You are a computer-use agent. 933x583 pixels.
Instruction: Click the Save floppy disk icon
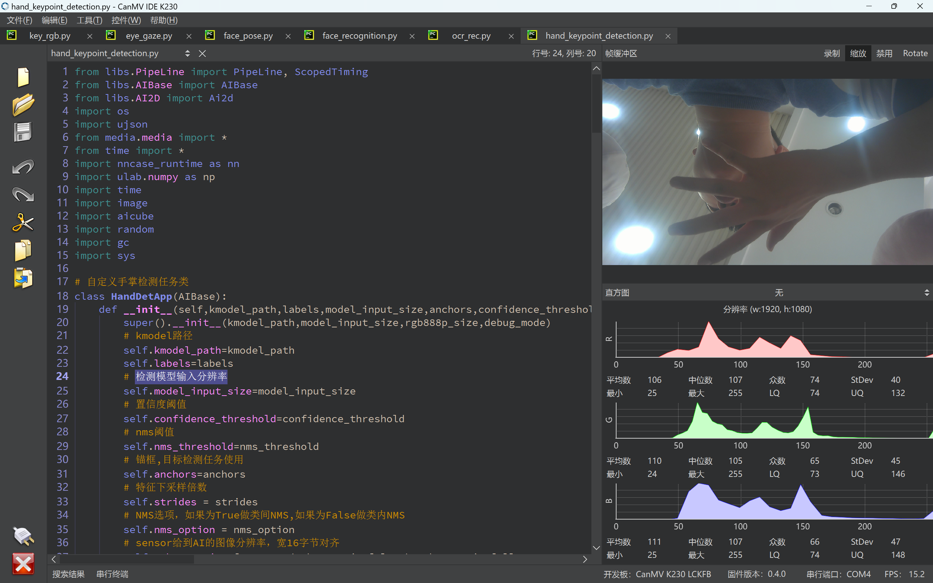(x=23, y=132)
